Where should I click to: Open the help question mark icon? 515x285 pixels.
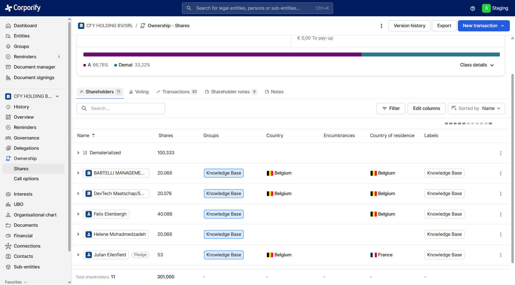click(x=473, y=8)
